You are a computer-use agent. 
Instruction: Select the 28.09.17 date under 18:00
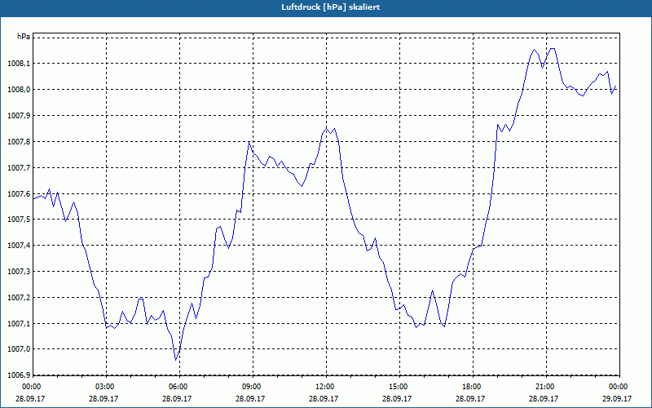coord(470,398)
